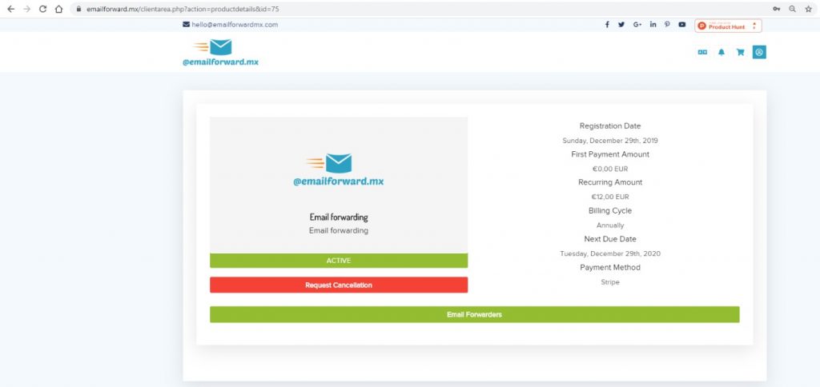Open the saved password key icon

777,9
